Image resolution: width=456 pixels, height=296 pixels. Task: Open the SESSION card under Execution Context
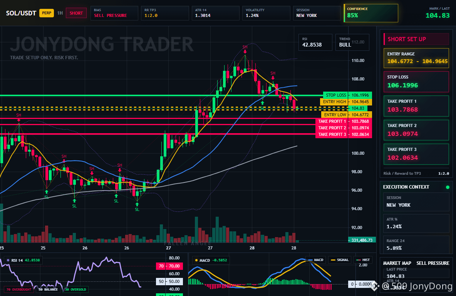pyautogui.click(x=416, y=201)
